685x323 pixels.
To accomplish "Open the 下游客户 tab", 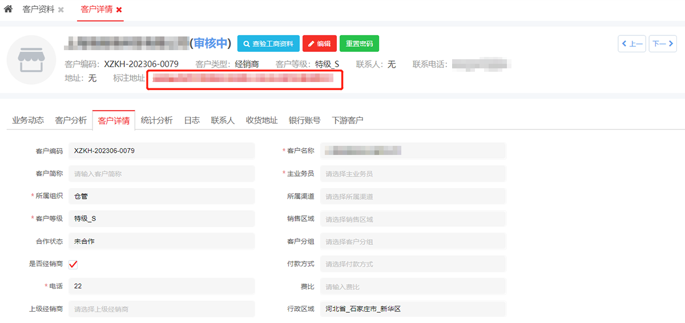I will coord(348,120).
